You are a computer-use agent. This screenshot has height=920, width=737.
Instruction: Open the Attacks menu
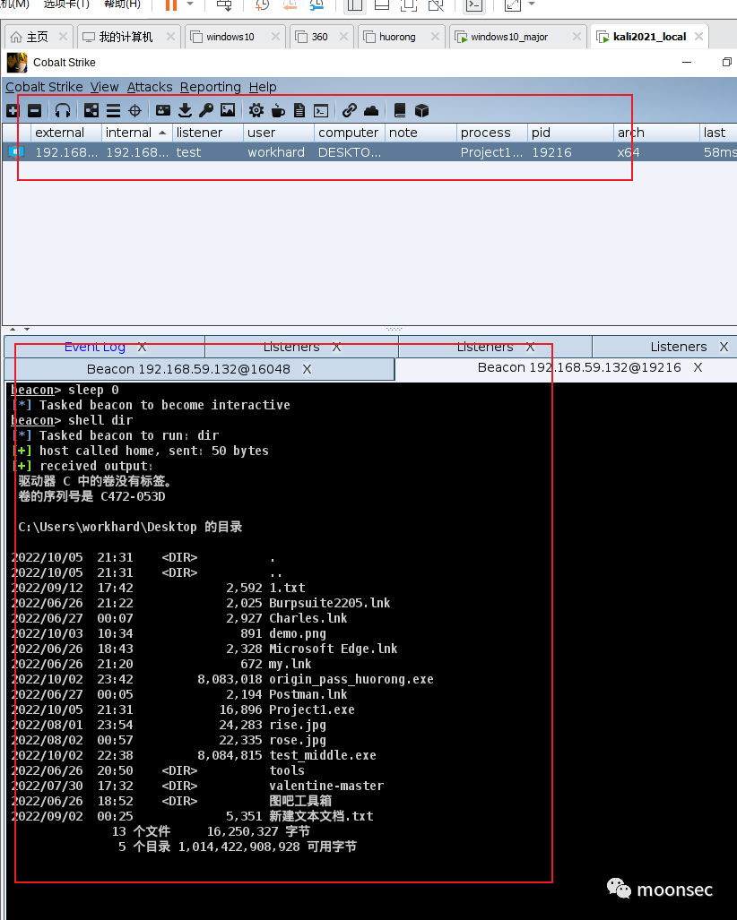click(150, 87)
